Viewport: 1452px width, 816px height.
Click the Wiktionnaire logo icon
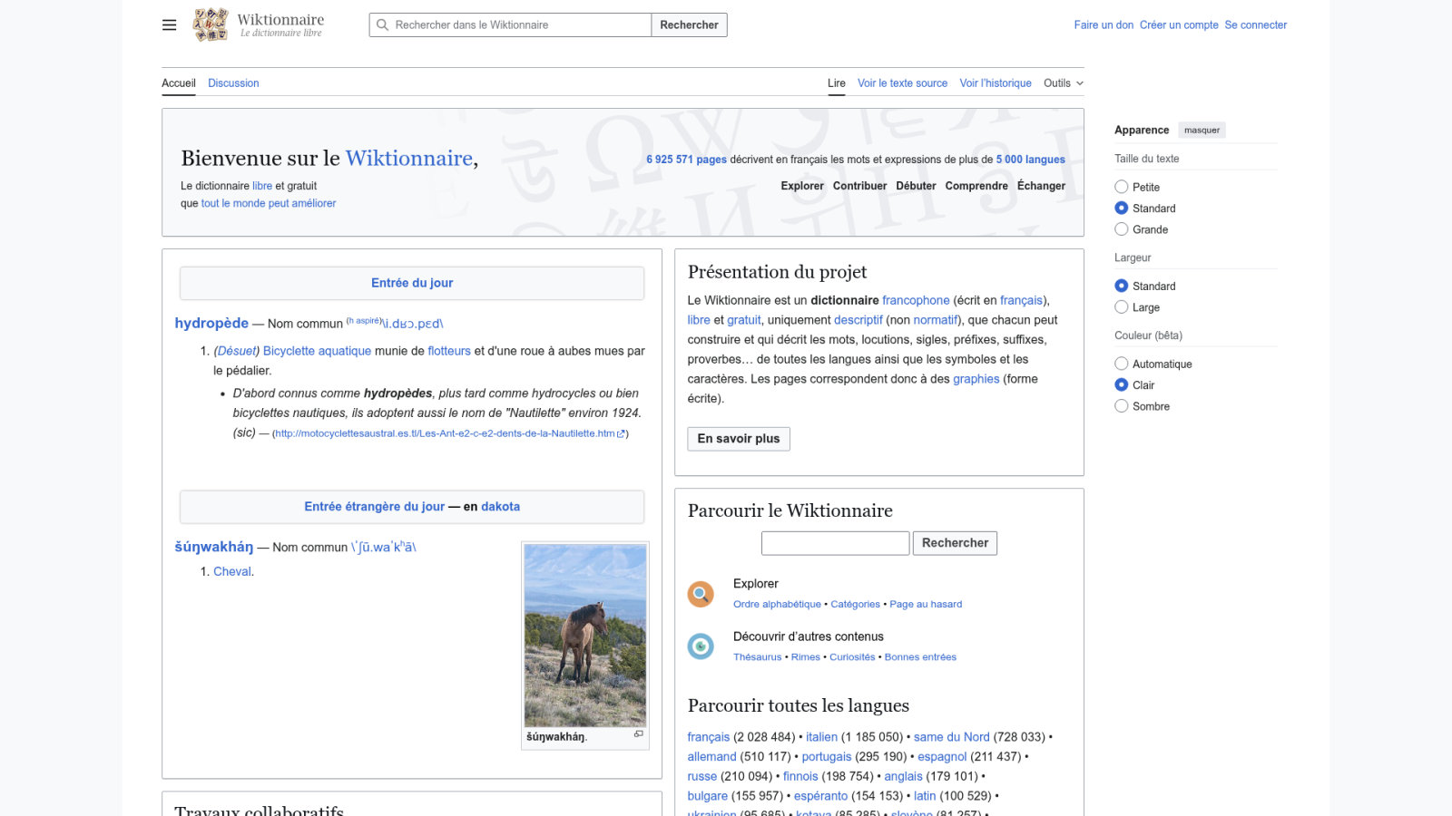pyautogui.click(x=211, y=24)
